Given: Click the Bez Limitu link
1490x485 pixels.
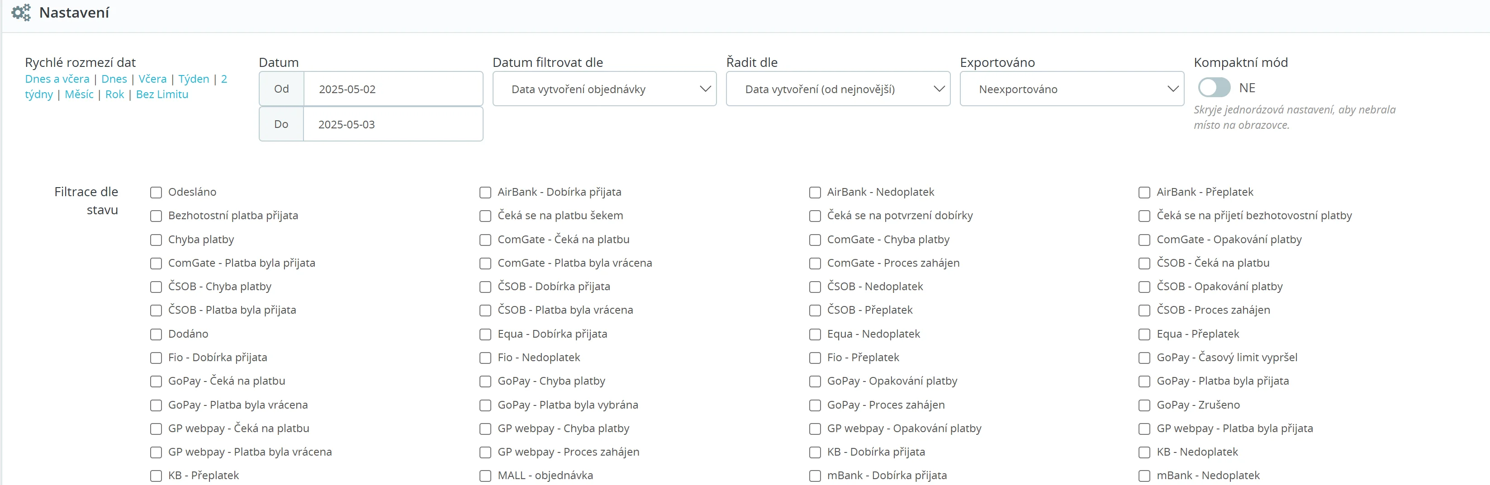Looking at the screenshot, I should (x=162, y=95).
